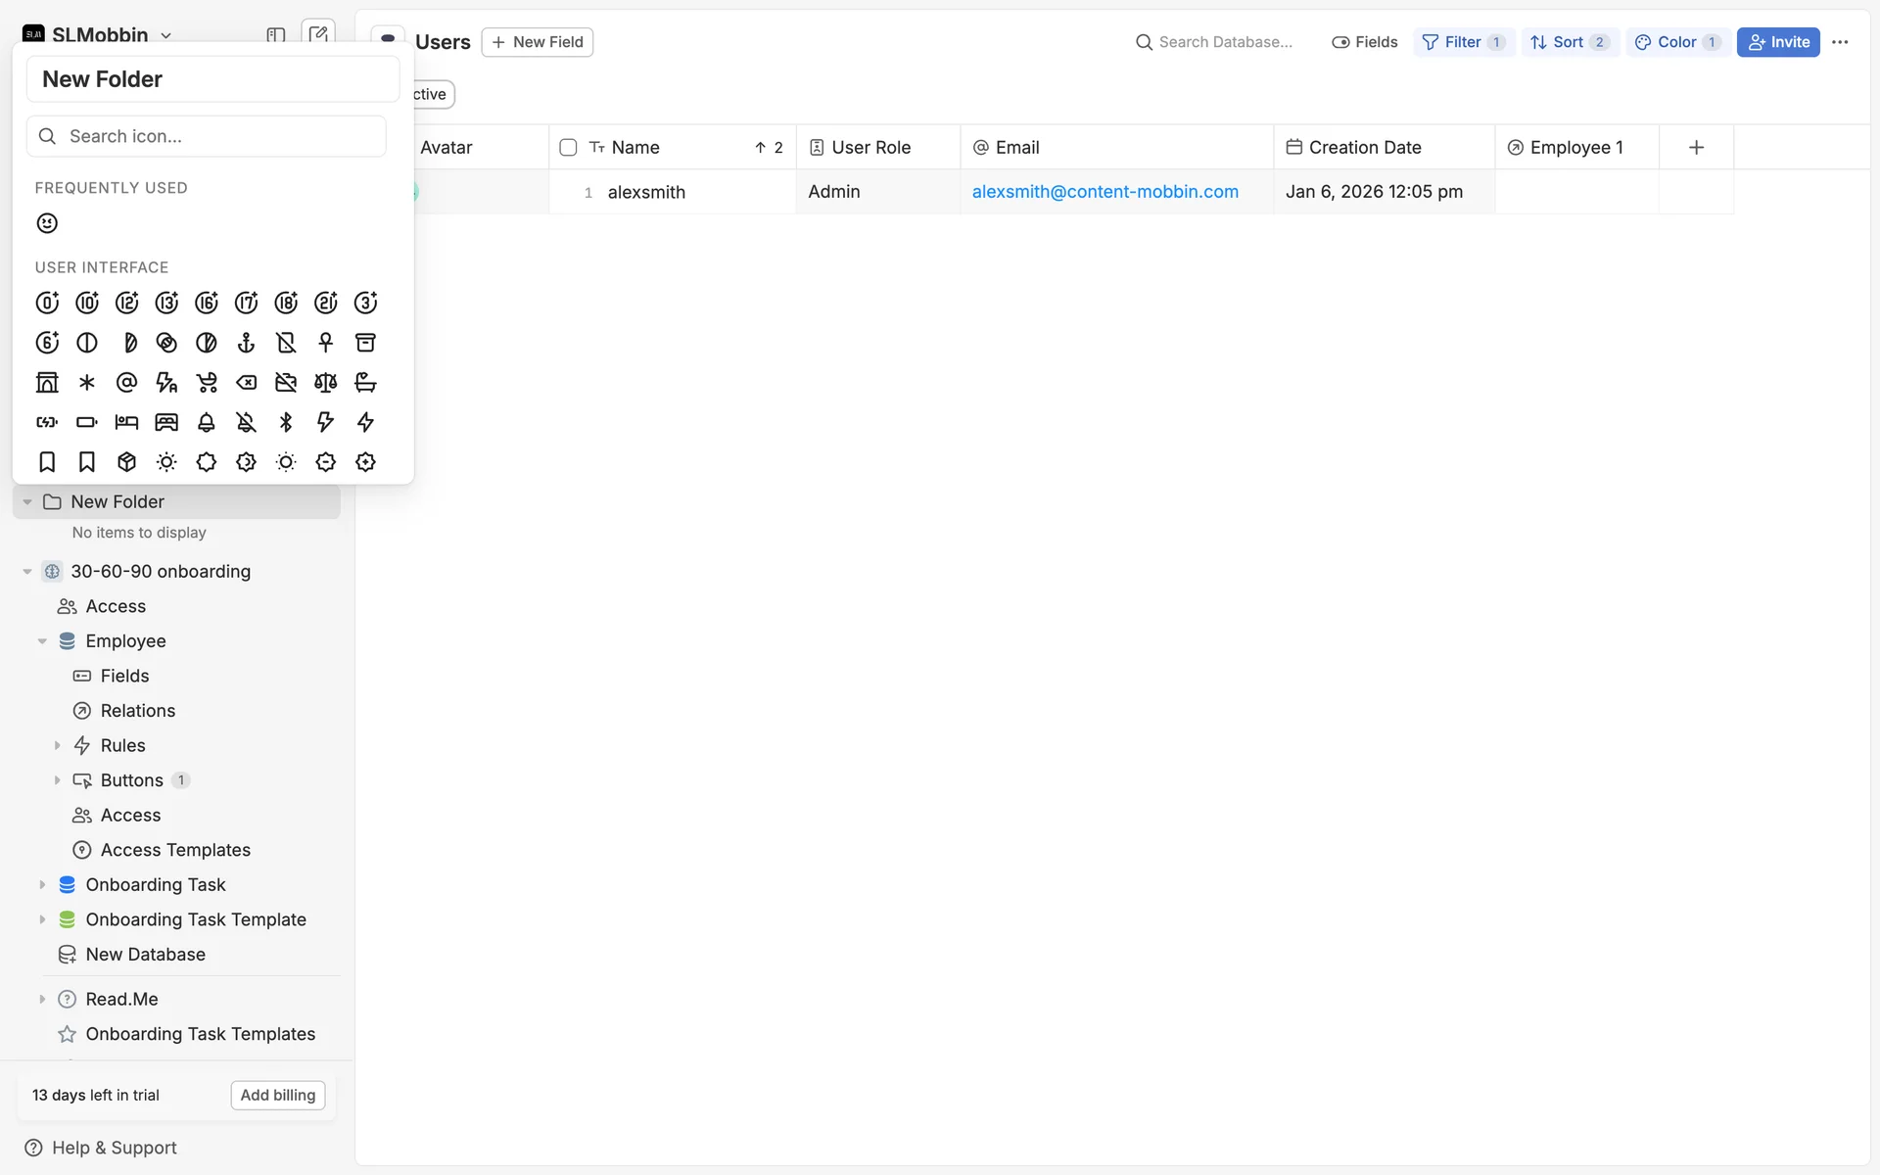Open the Color rules button
Image resolution: width=1880 pixels, height=1175 pixels.
point(1676,42)
